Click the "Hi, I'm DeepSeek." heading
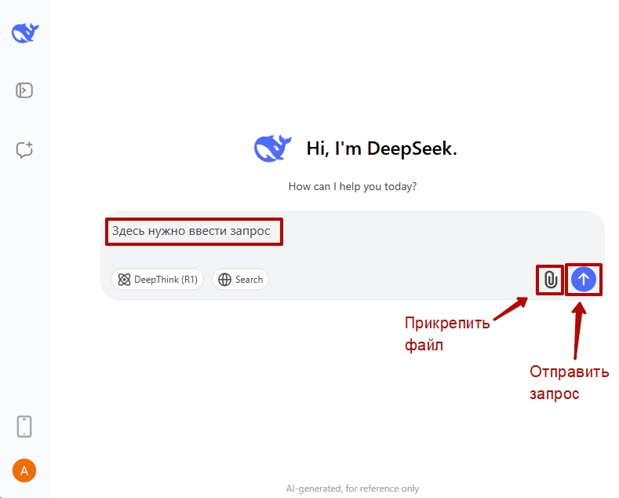This screenshot has width=619, height=498. [x=381, y=148]
